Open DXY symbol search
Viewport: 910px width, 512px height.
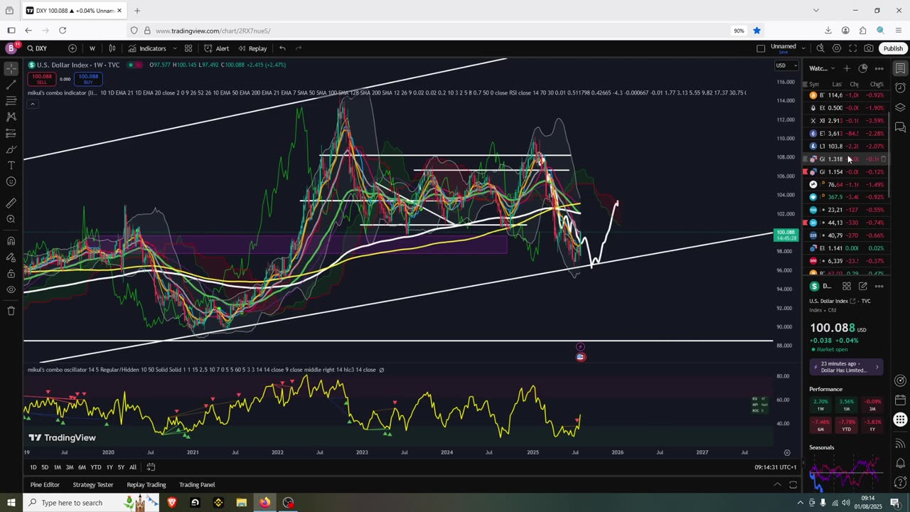point(38,48)
